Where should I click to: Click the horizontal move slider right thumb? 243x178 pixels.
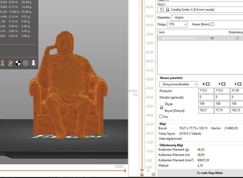click(x=125, y=171)
